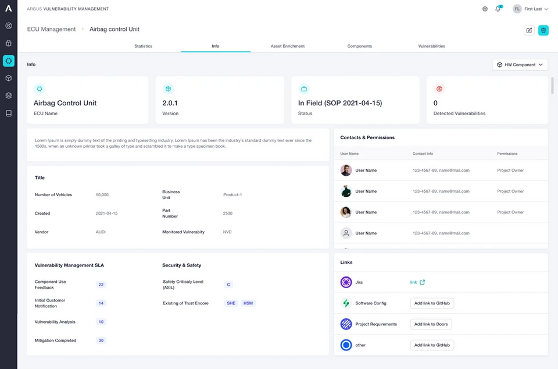Click the Detected Vulnerabilities target icon
The image size is (558, 369).
click(439, 88)
